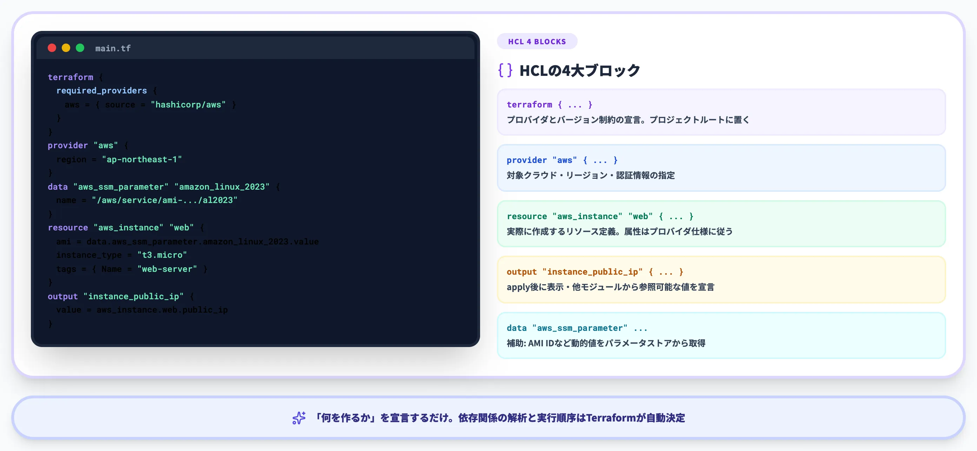Screen dimensions: 977x451
Task: Click data.aws_ssm_parameter.amazon_linux_2023.value in code
Action: point(202,241)
